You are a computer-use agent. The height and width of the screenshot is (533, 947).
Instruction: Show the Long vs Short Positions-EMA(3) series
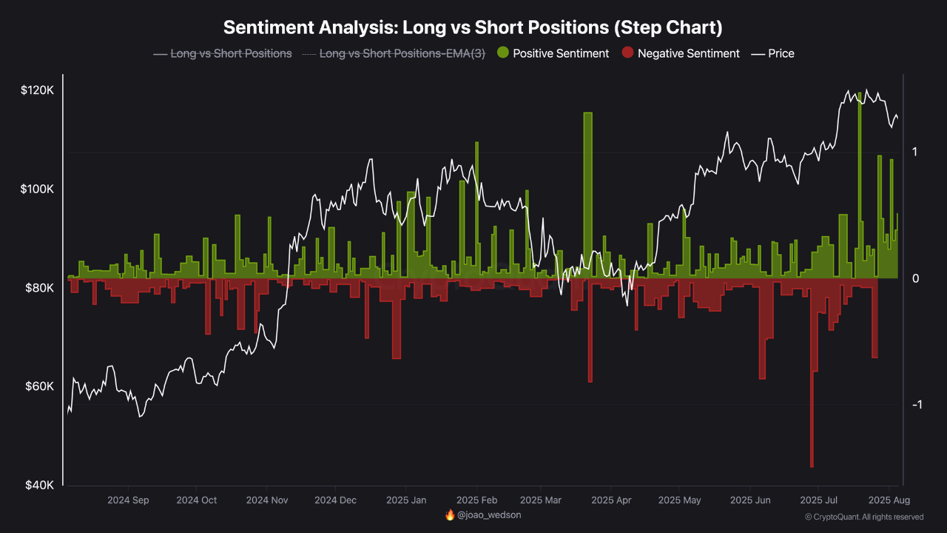402,53
